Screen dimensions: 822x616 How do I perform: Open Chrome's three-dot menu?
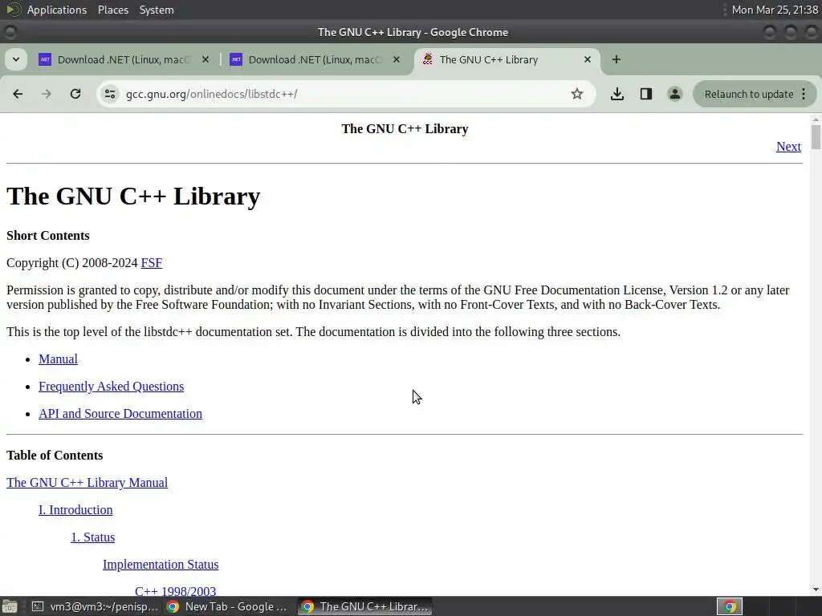[x=804, y=94]
